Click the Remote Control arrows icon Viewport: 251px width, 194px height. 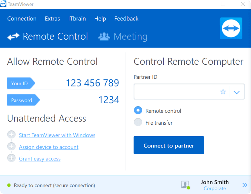[x=13, y=36]
